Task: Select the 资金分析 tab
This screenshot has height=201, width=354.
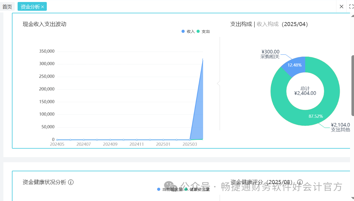Action: click(30, 6)
